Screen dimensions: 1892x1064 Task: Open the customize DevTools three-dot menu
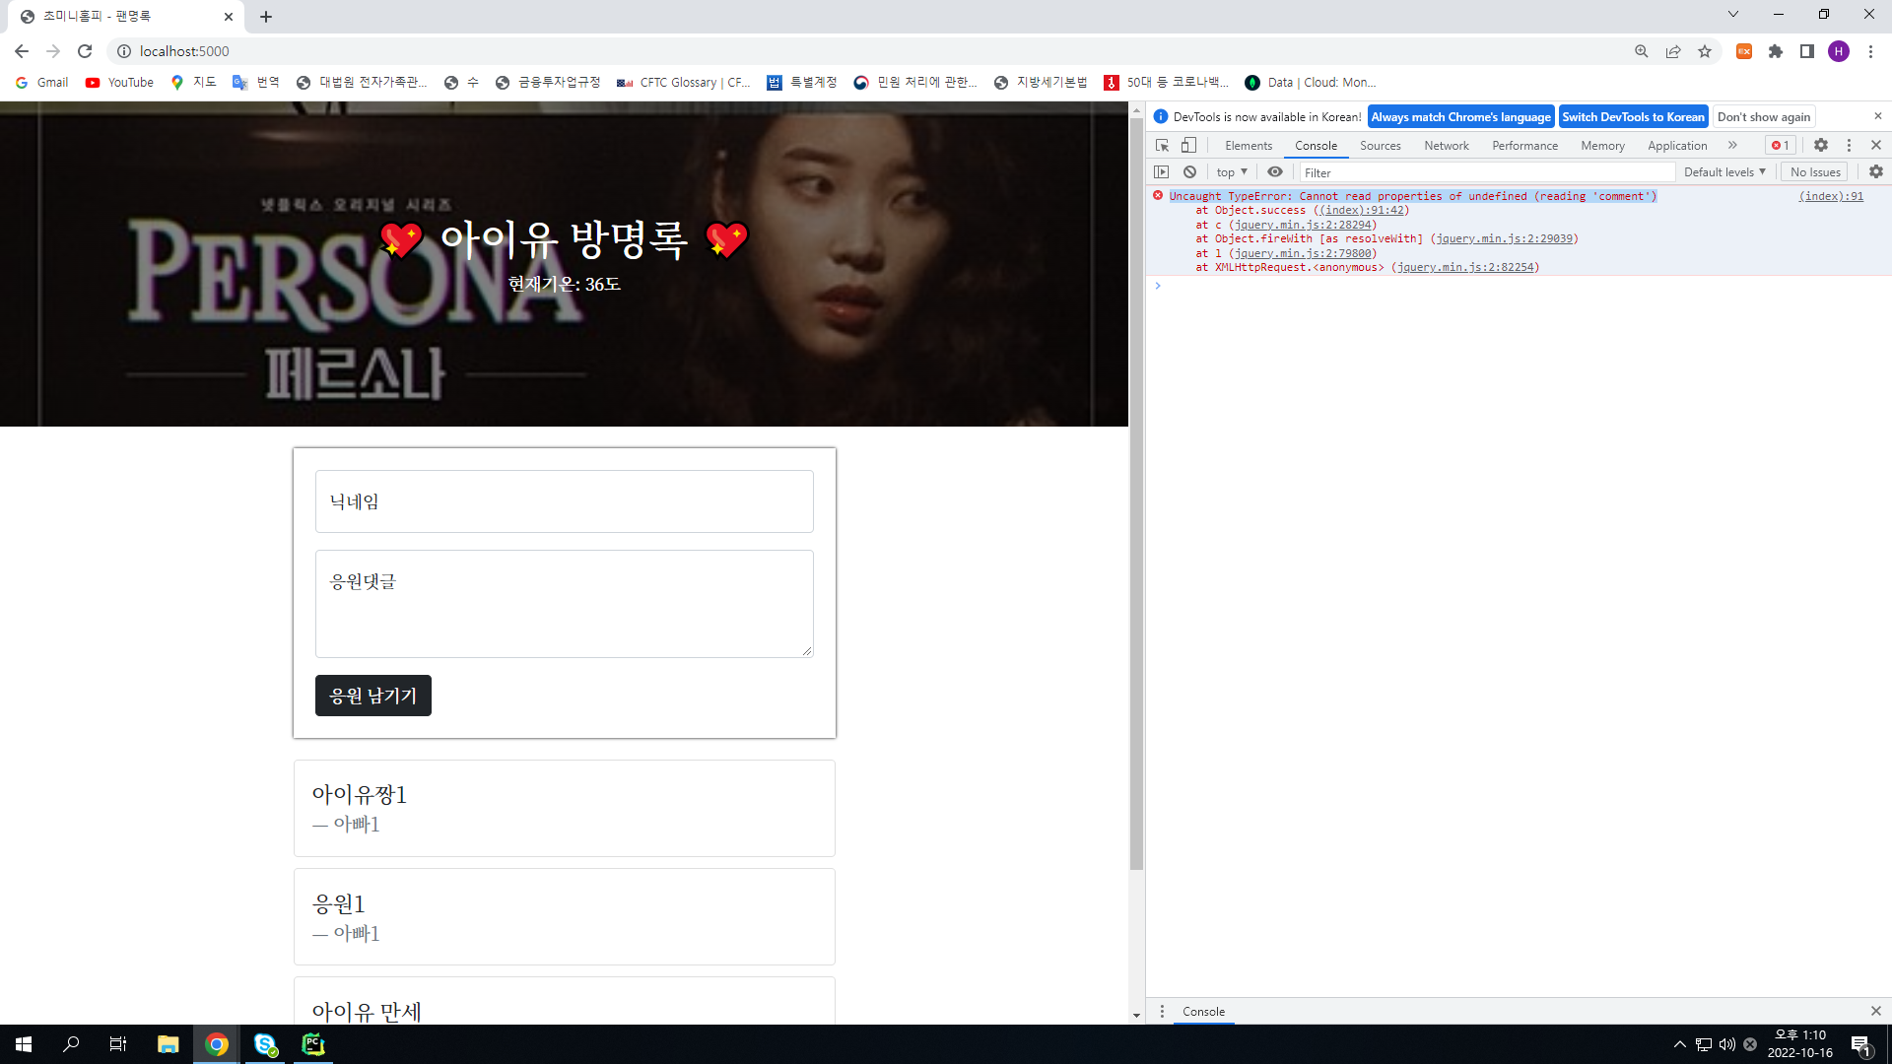tap(1848, 145)
